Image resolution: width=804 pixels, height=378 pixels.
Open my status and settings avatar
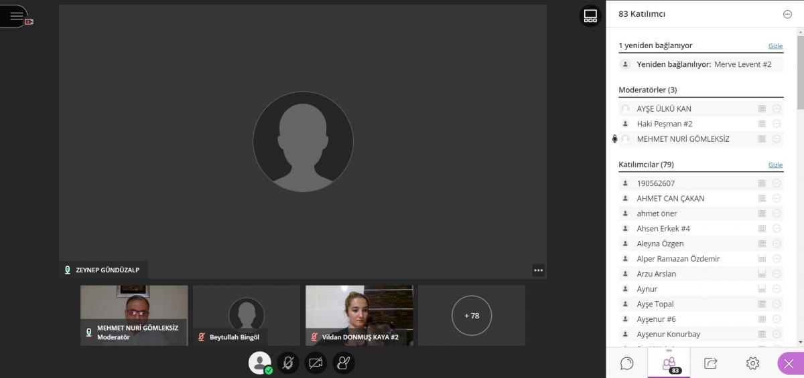(x=260, y=363)
